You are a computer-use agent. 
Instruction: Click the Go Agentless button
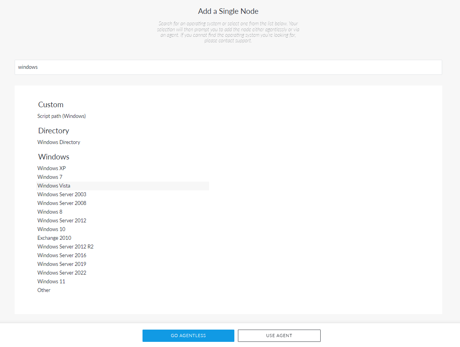pos(188,336)
